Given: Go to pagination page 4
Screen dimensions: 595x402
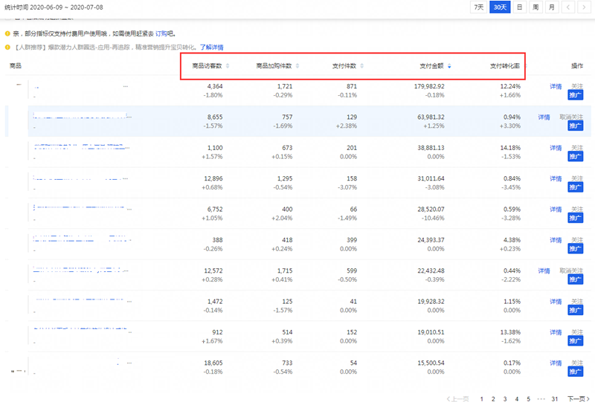Looking at the screenshot, I should click(x=516, y=398).
